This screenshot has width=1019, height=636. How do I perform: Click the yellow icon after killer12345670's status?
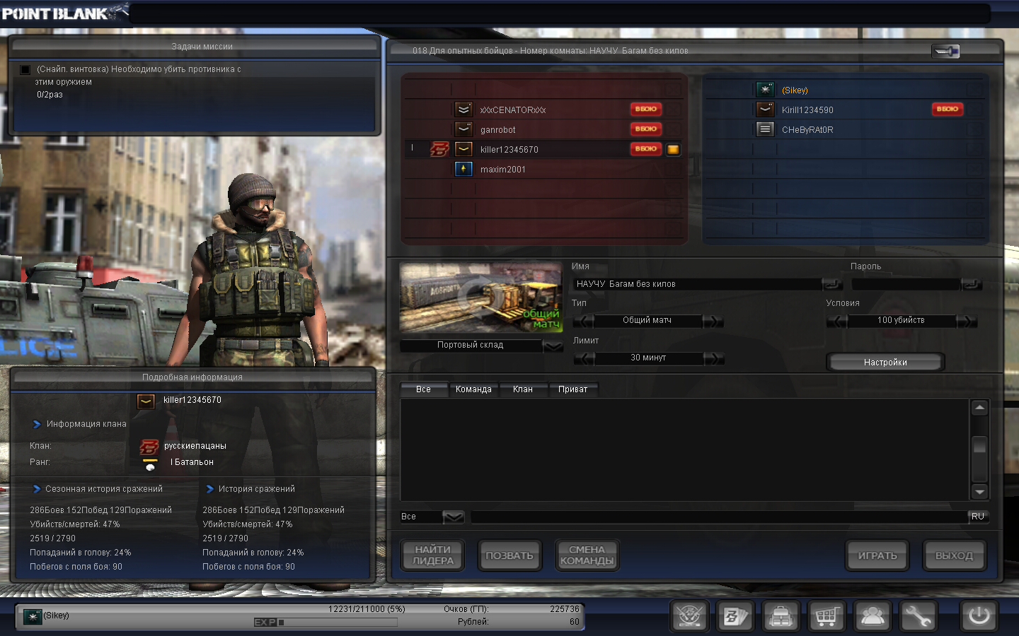[x=673, y=149]
